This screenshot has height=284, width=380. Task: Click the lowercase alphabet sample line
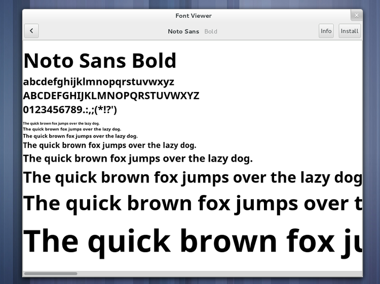pyautogui.click(x=99, y=82)
